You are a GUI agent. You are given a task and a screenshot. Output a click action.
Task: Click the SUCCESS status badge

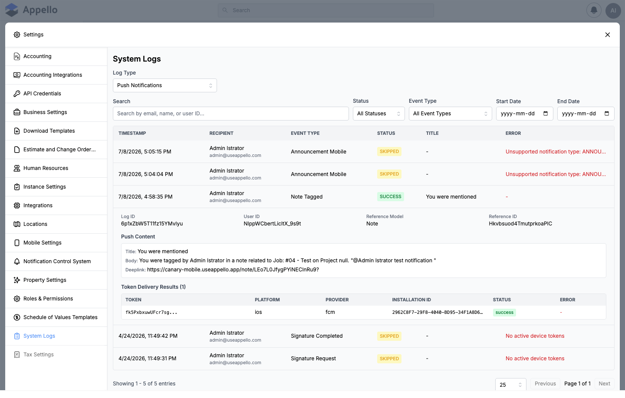[x=391, y=197]
